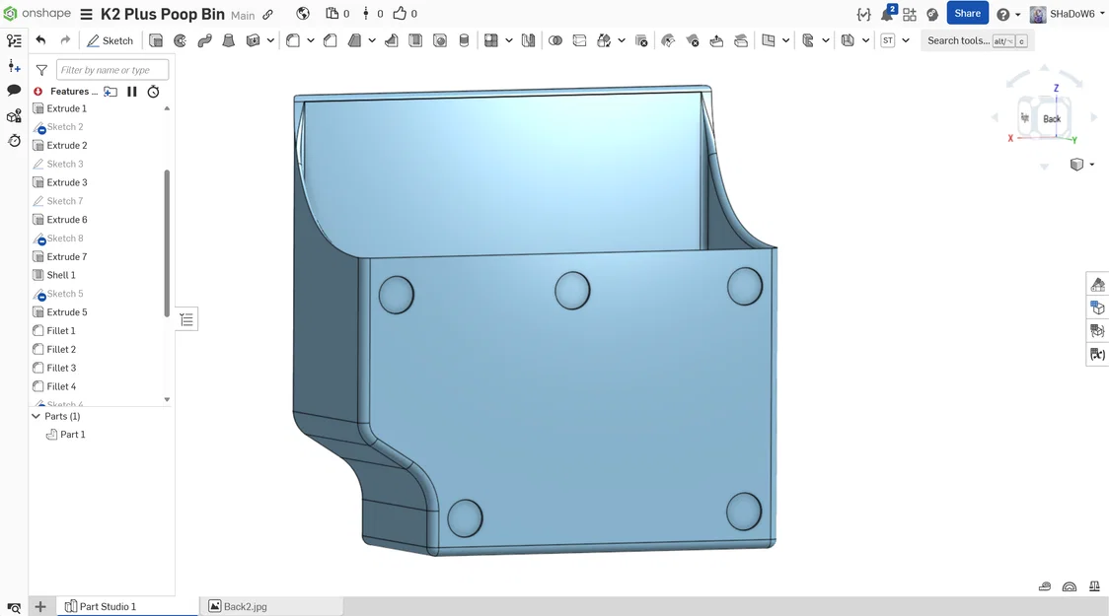
Task: Pause feature regeneration with rollback bar icon
Action: coord(131,91)
